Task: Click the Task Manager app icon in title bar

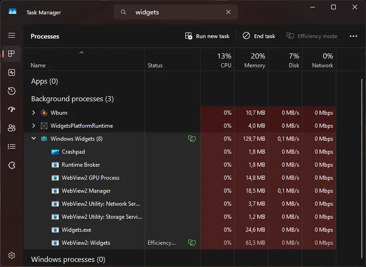Action: point(13,12)
